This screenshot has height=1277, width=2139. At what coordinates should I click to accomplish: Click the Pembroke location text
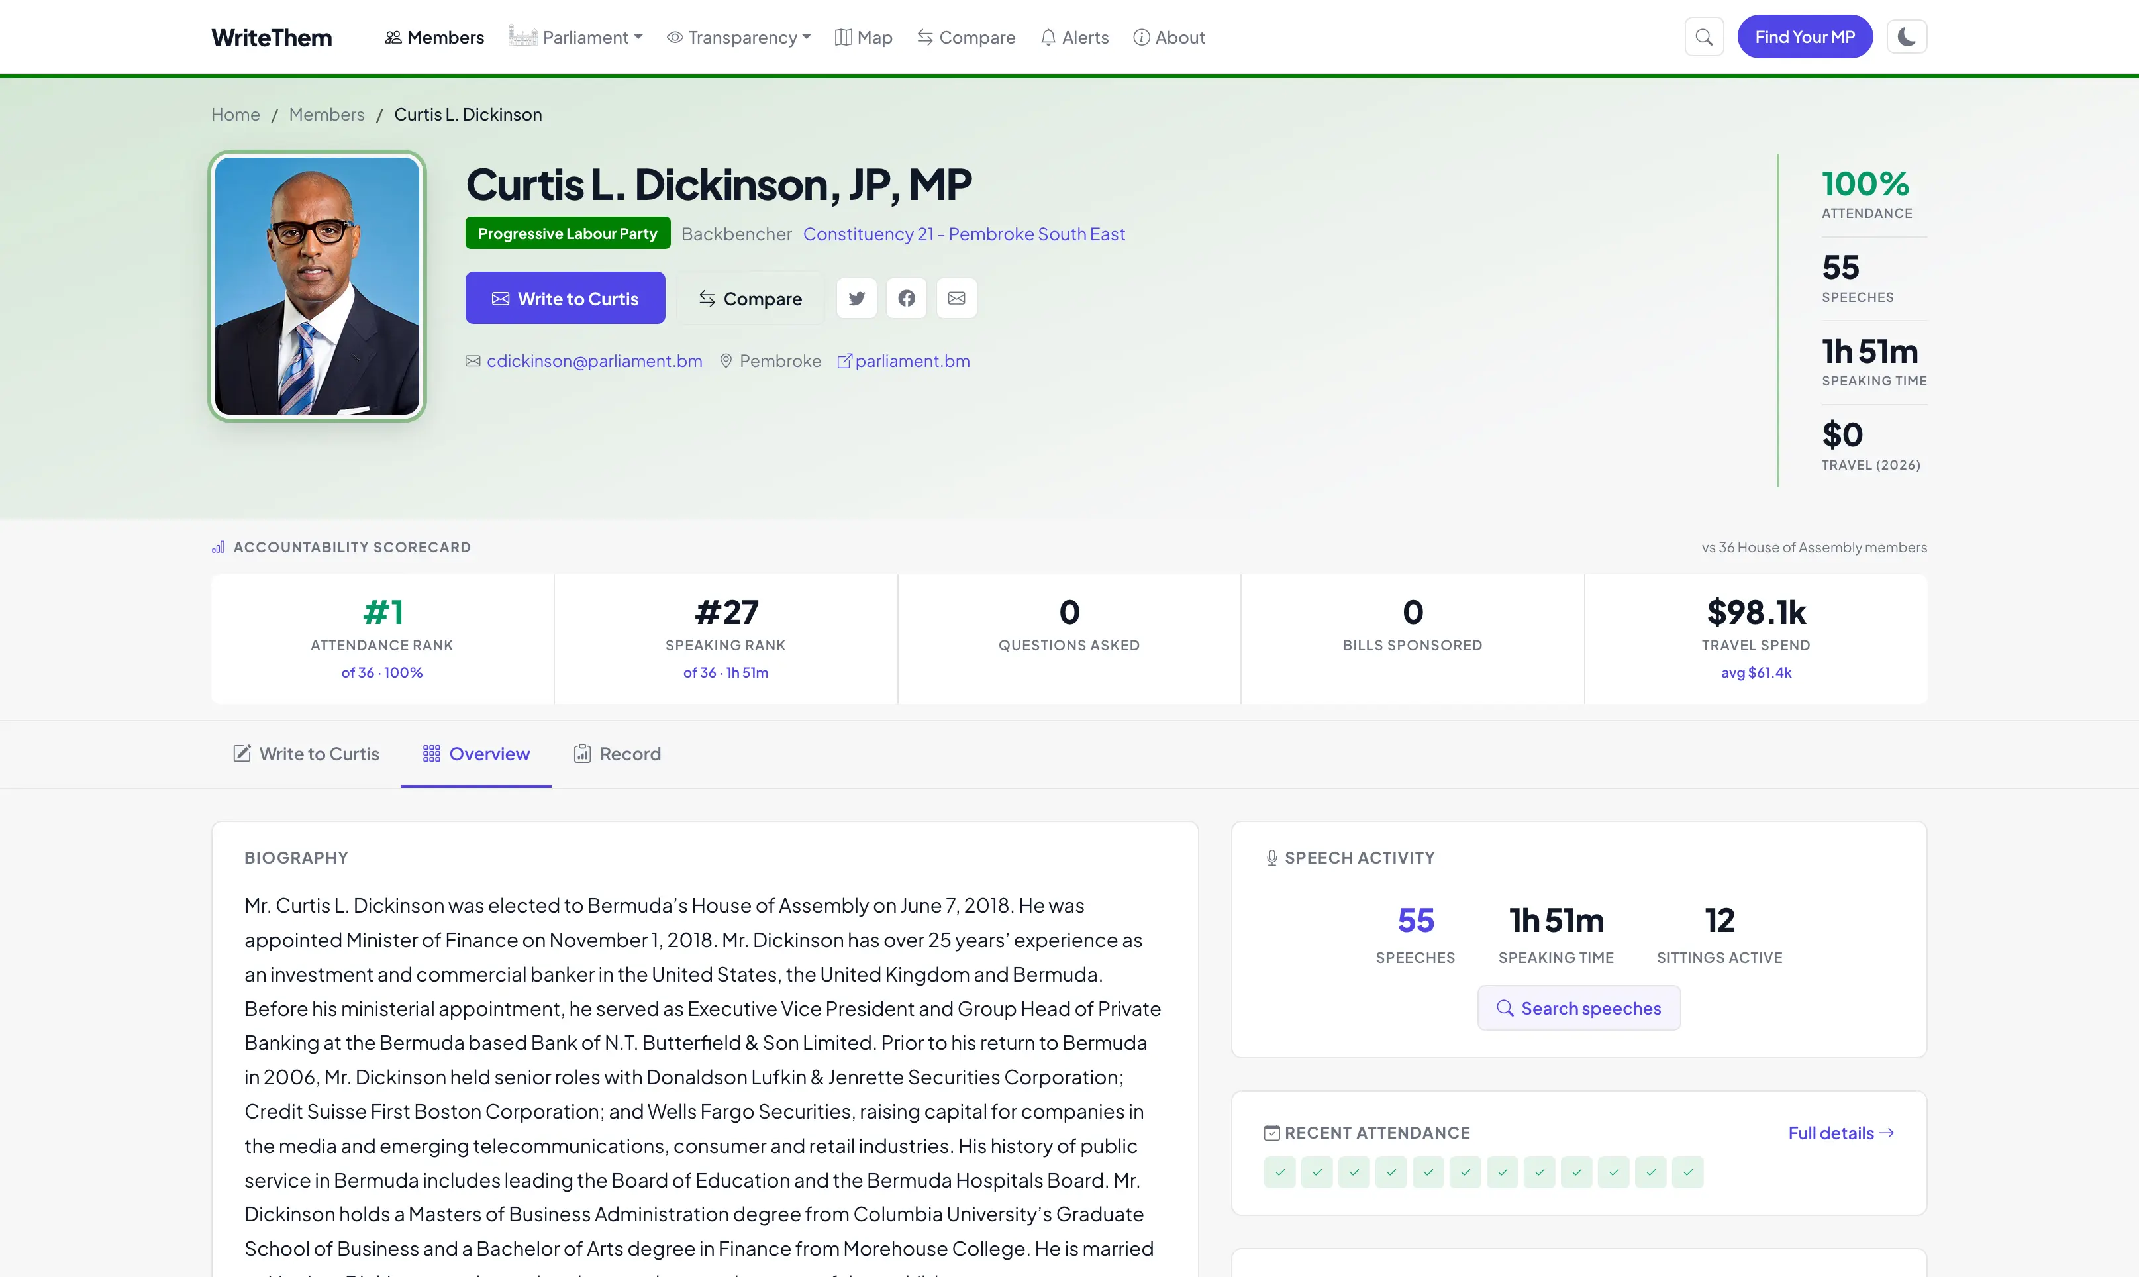click(780, 362)
